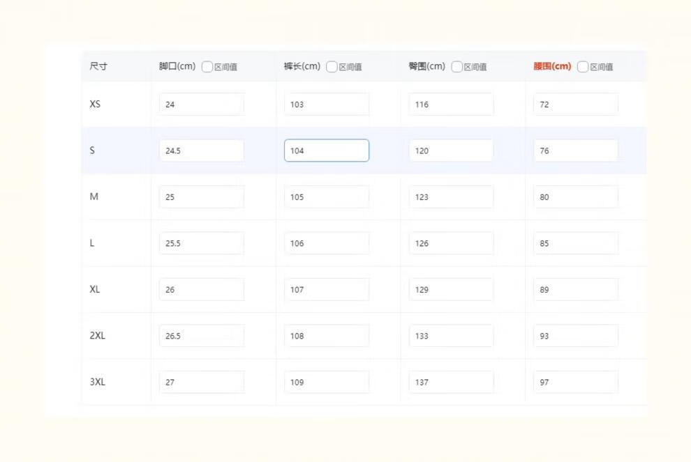Edit L 脚口 field with 25.5

click(202, 243)
